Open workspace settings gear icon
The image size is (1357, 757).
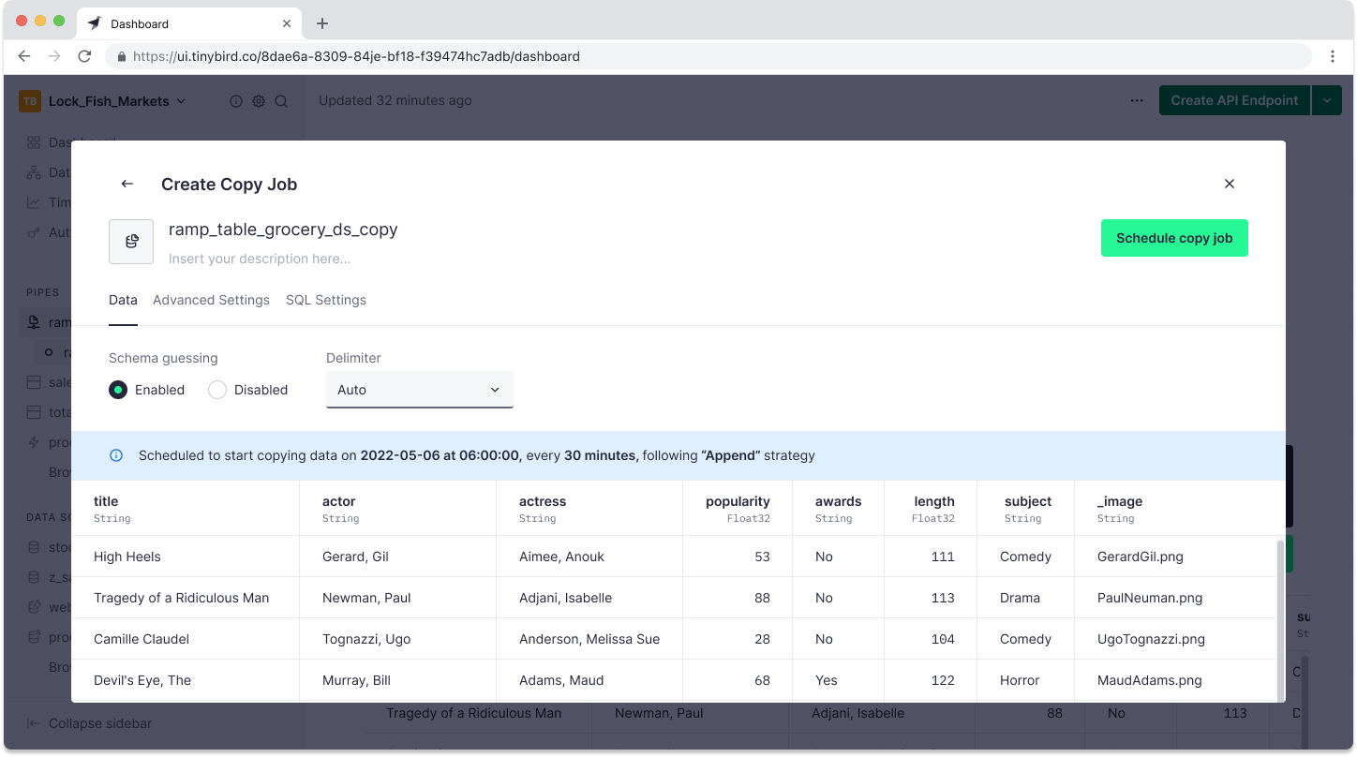[259, 101]
